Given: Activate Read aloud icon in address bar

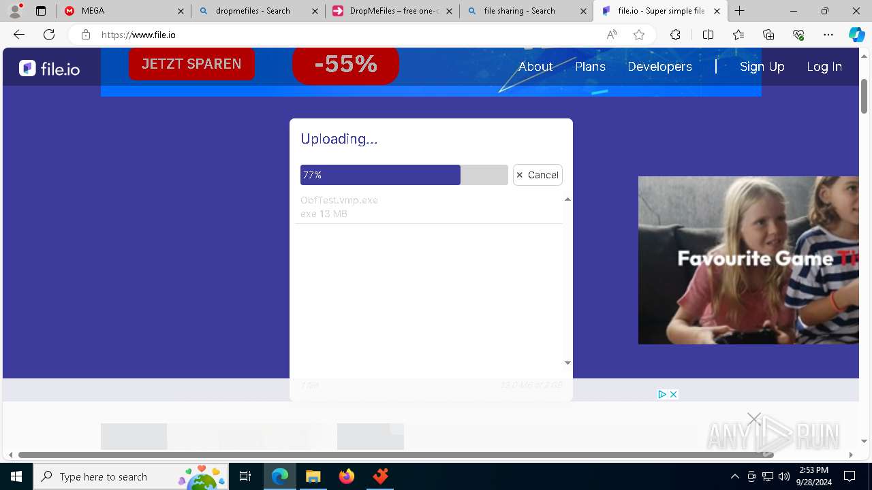Looking at the screenshot, I should coord(612,35).
